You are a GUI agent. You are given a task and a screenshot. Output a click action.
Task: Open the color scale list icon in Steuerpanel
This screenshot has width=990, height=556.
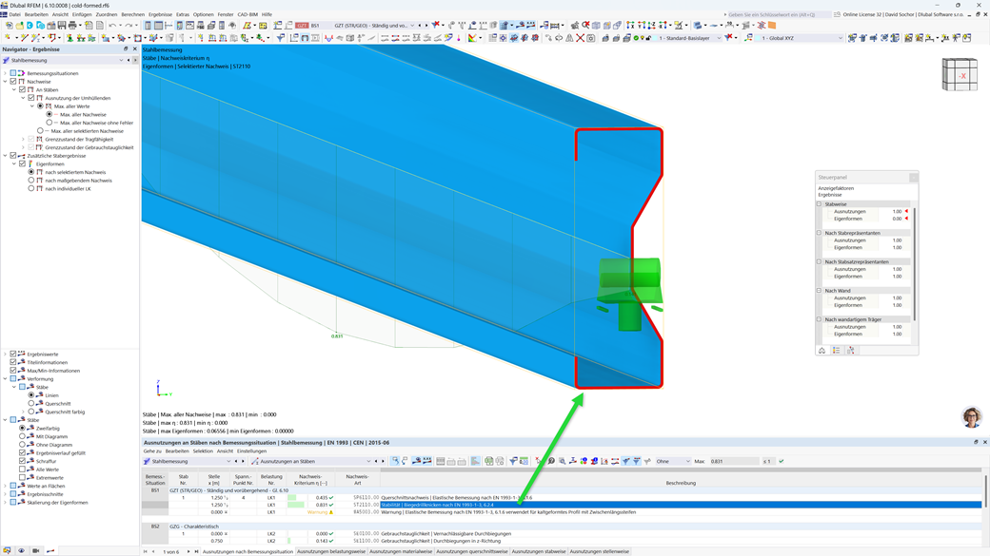[x=836, y=351]
